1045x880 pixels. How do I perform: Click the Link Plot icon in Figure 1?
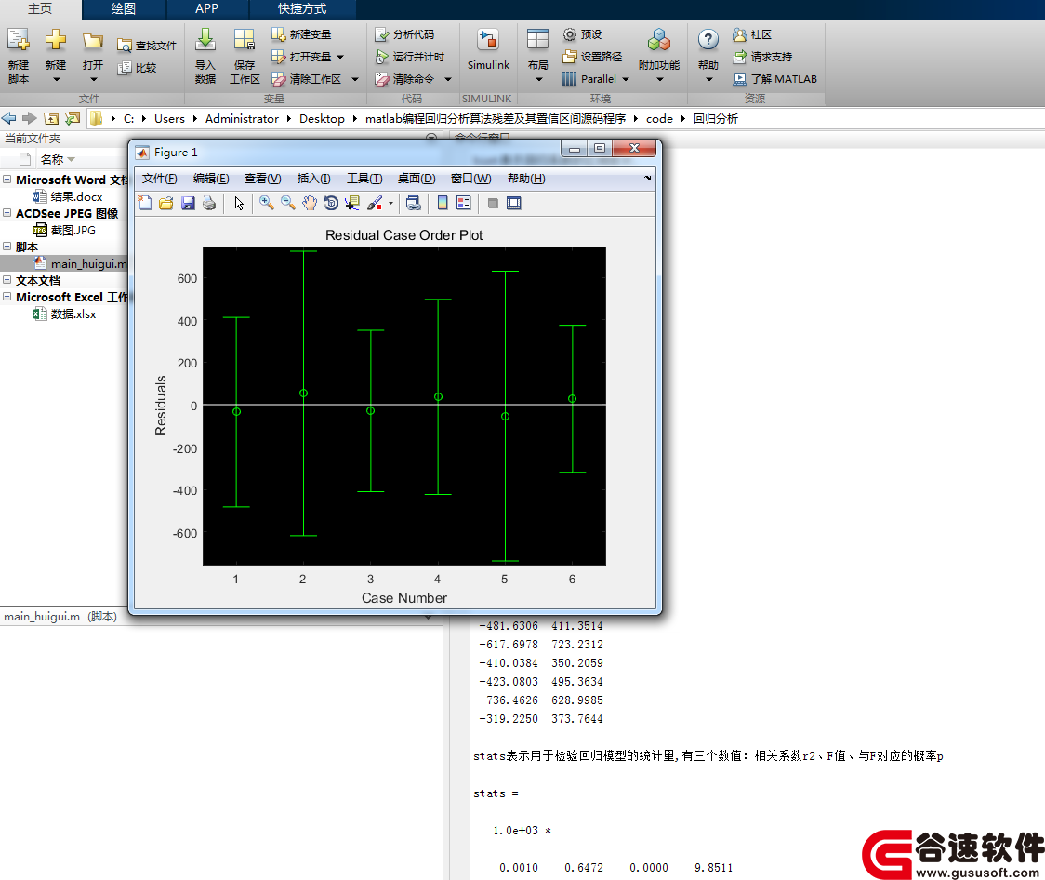pyautogui.click(x=413, y=204)
